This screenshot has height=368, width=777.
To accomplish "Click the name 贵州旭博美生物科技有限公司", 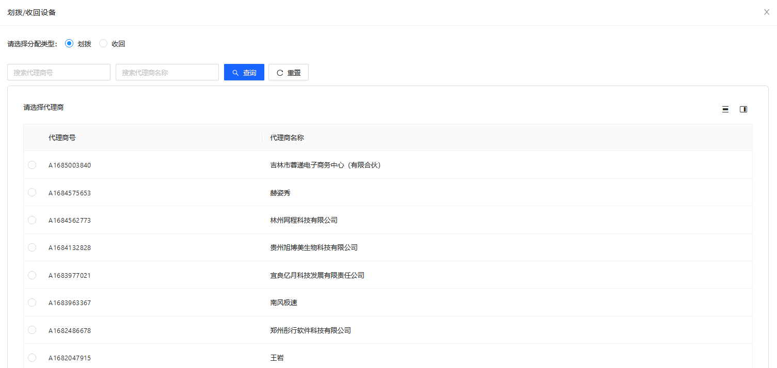I will tap(314, 247).
